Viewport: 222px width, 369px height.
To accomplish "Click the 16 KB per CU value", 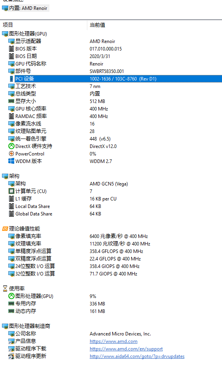I will click(103, 199).
